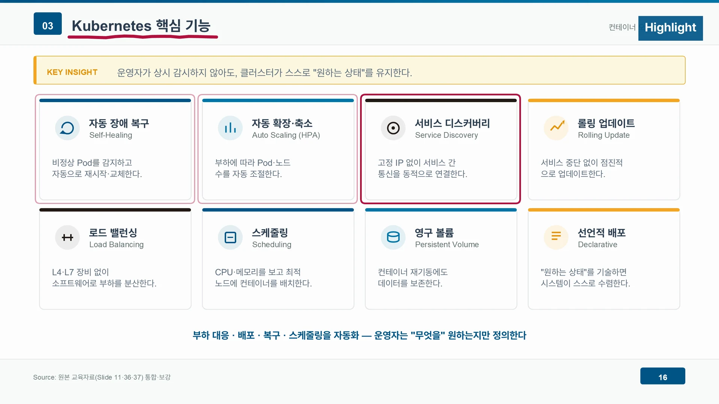The width and height of the screenshot is (719, 404).
Task: Click the card heading '서비스 디스커버리'
Action: [452, 123]
